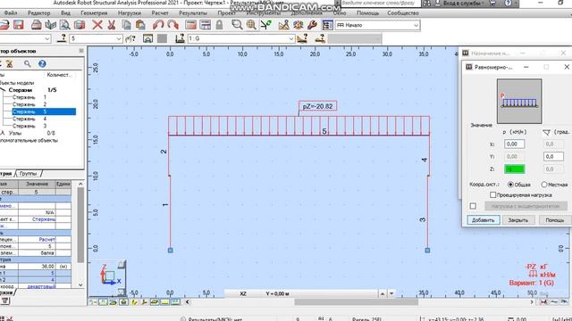This screenshot has height=321, width=572.
Task: Select Стержень 2 in the tree
Action: coord(29,104)
